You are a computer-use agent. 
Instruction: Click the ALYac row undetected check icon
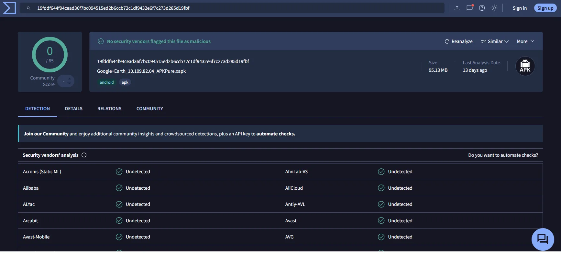pos(119,204)
